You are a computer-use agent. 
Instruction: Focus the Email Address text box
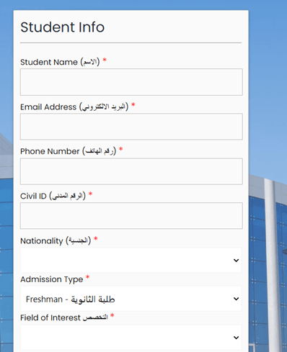pos(131,127)
